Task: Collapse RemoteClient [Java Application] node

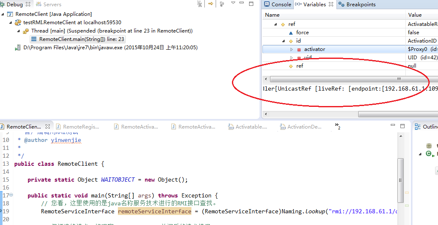Action: pos(3,14)
